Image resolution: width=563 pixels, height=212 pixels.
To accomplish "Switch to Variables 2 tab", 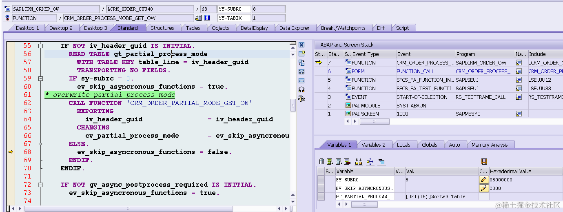I will tap(373, 145).
